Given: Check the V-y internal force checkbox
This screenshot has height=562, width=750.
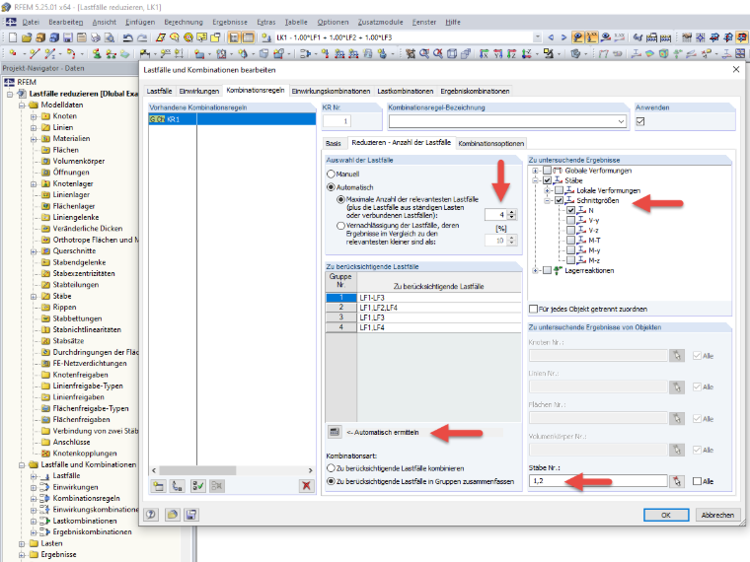Looking at the screenshot, I should click(x=570, y=220).
